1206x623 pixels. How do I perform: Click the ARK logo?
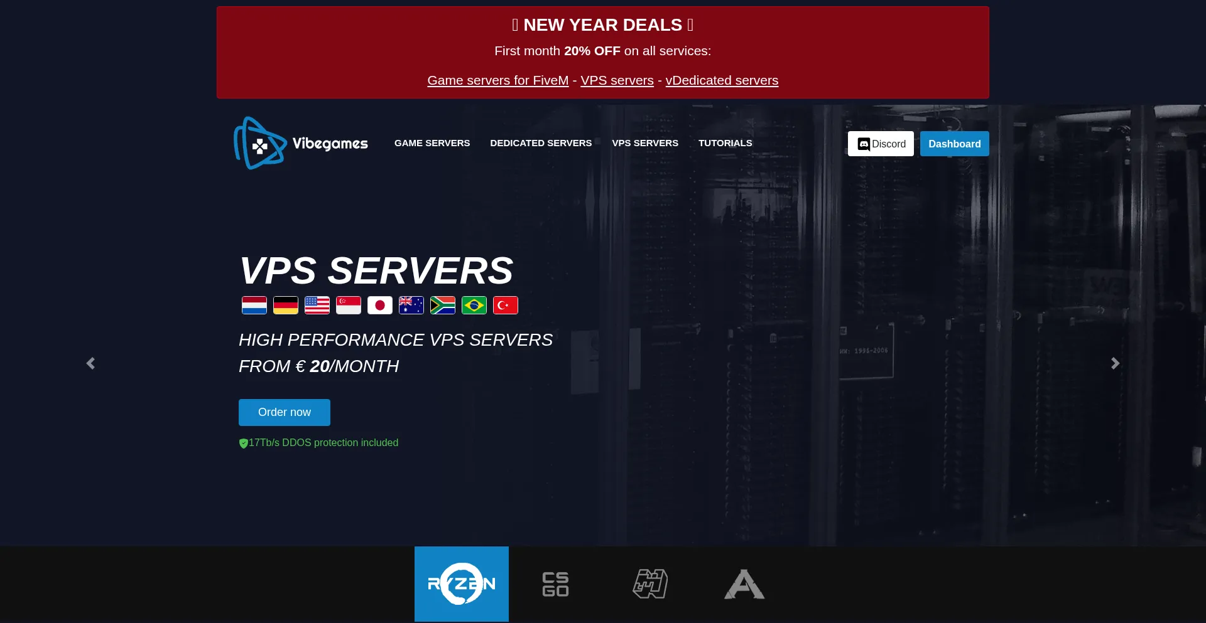click(x=744, y=583)
